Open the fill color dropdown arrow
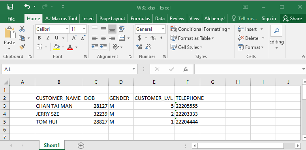The height and width of the screenshot is (150, 306). click(x=63, y=47)
